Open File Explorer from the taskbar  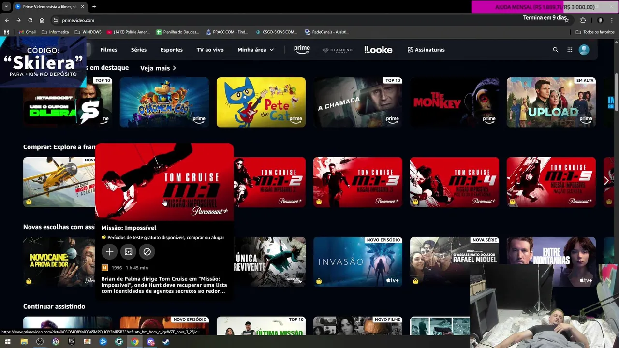pyautogui.click(x=24, y=342)
